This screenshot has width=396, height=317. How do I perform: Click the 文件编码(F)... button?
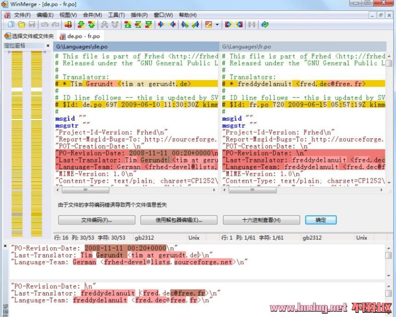97,220
